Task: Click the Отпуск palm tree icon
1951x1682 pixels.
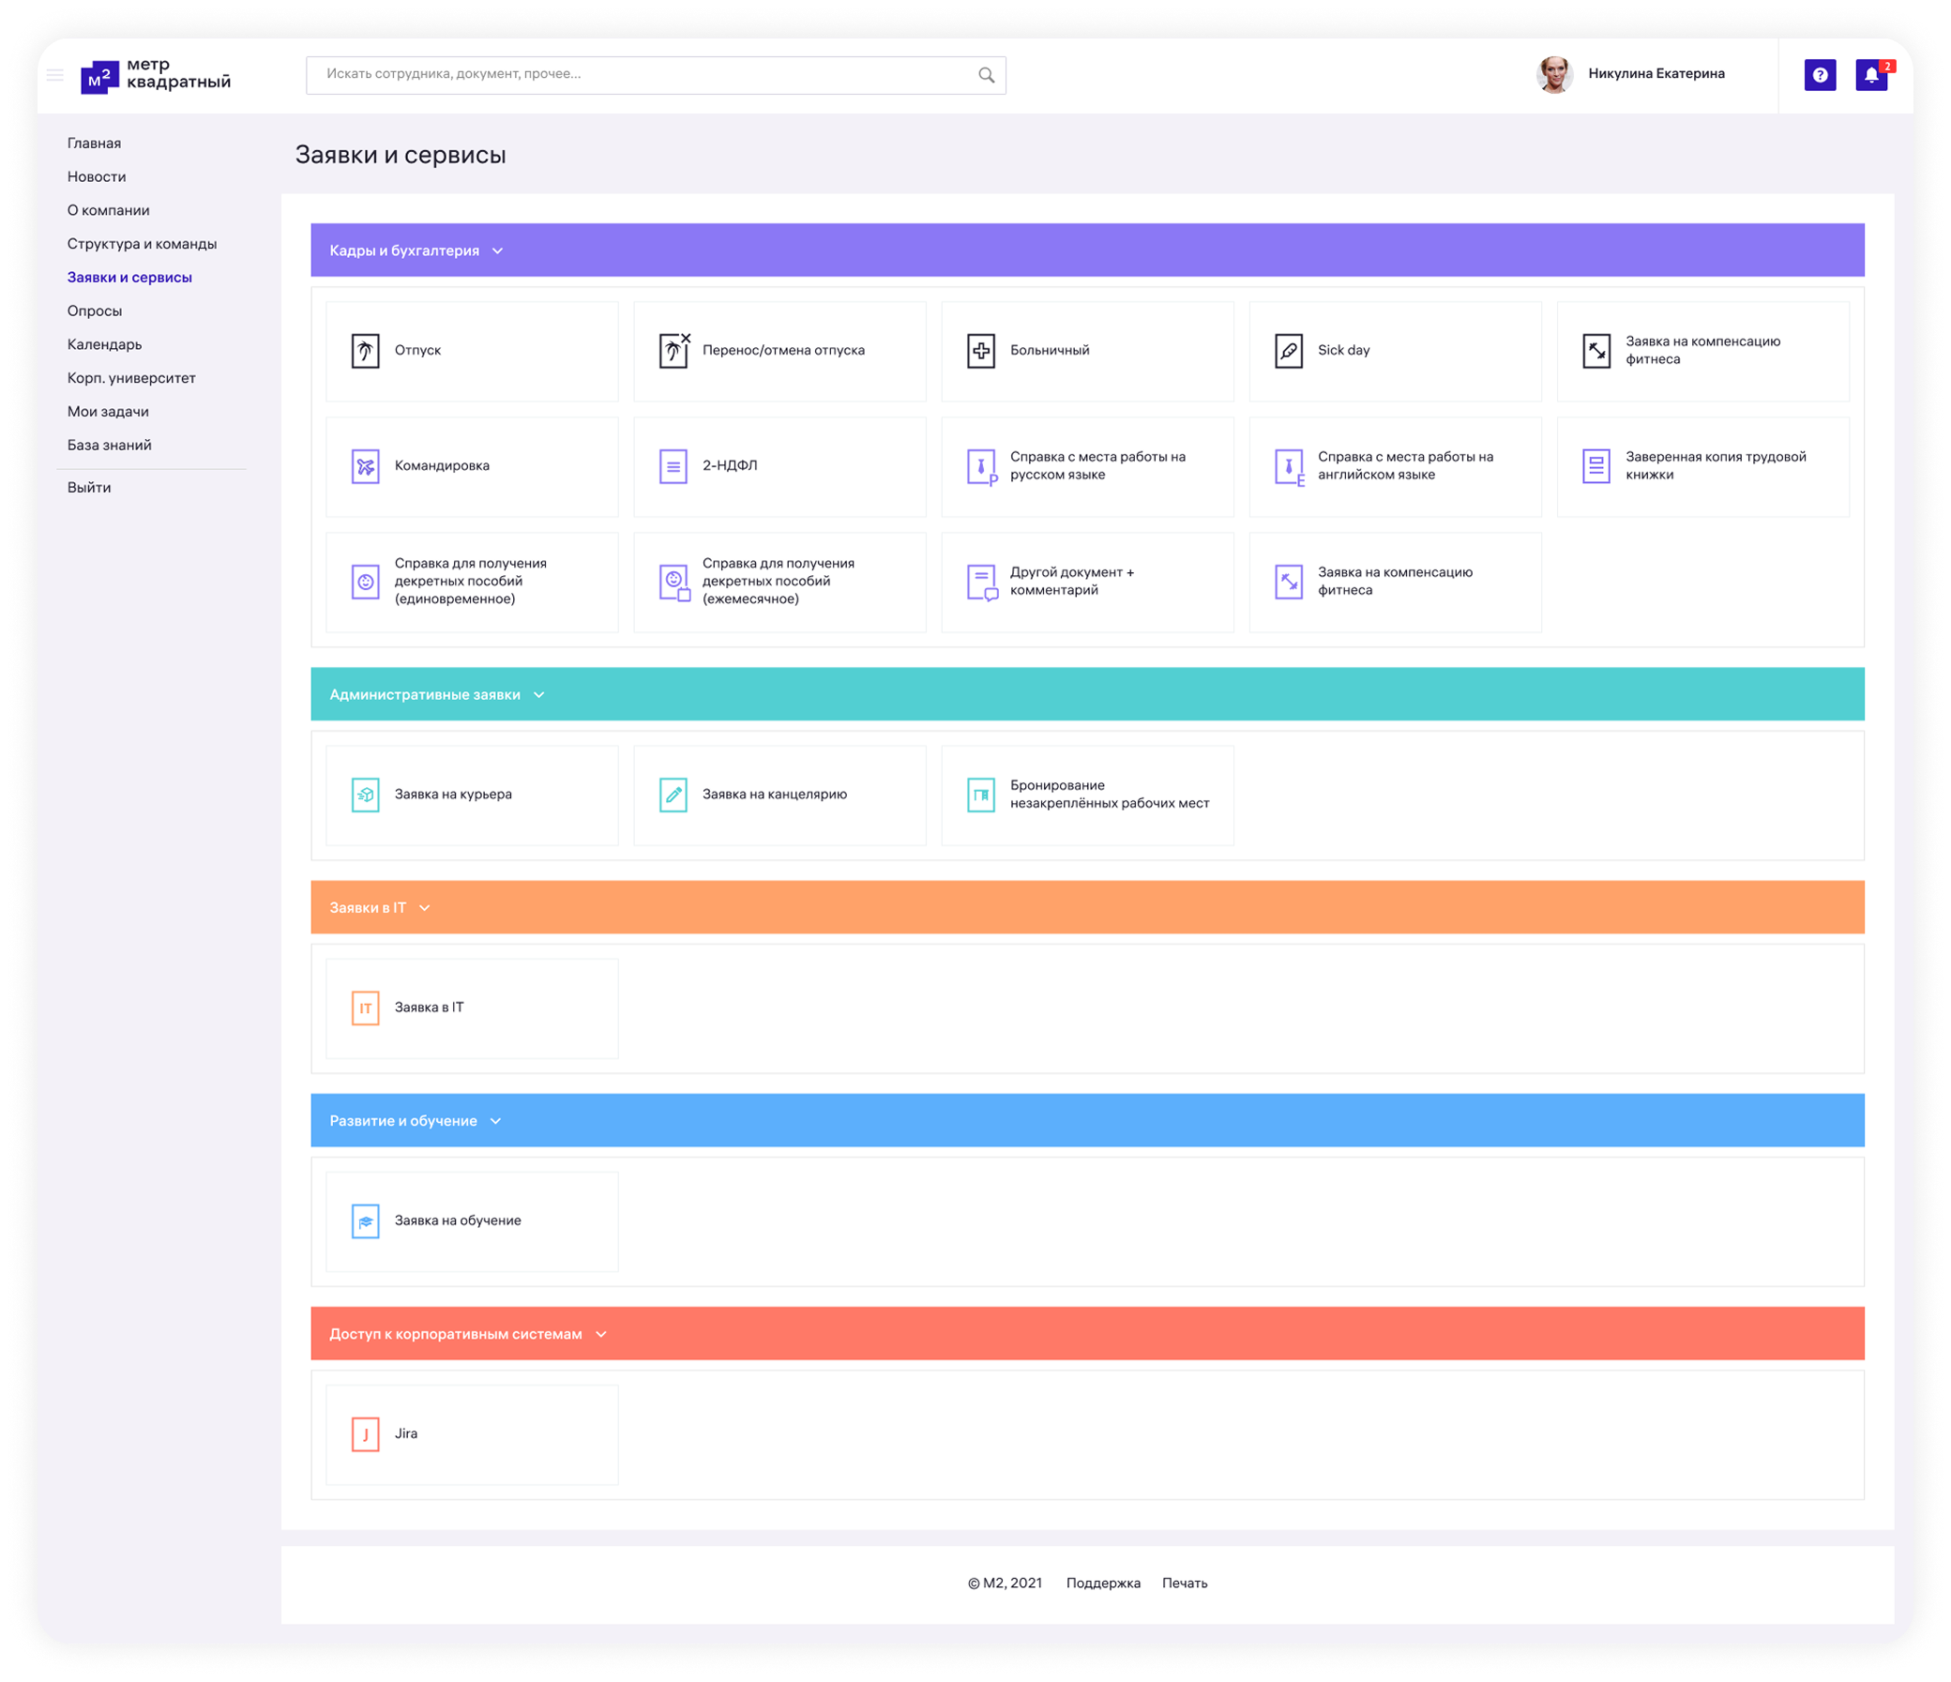Action: [x=365, y=351]
